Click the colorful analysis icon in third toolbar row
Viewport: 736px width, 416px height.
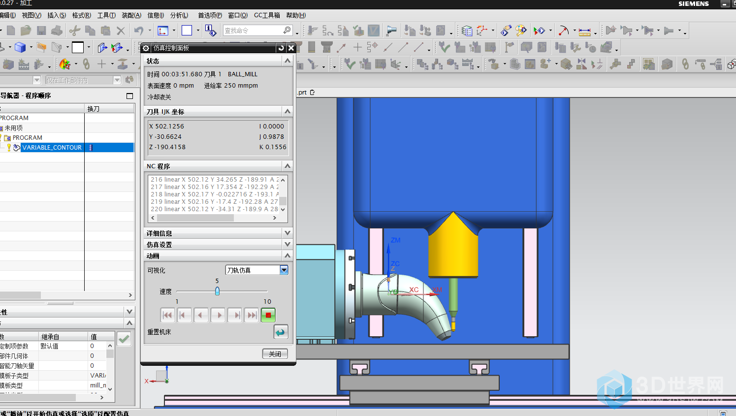click(64, 64)
